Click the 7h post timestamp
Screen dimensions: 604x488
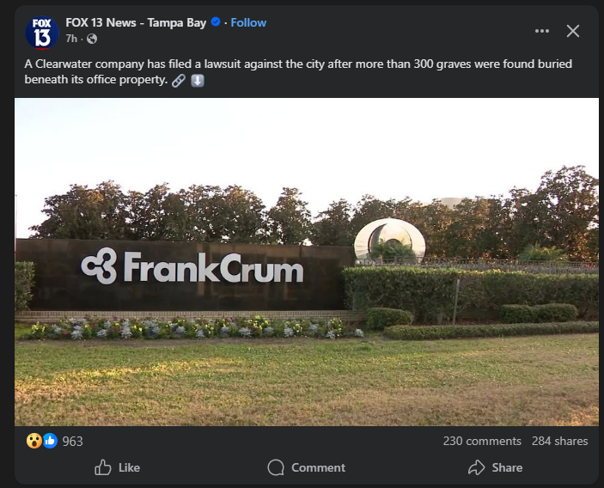pyautogui.click(x=71, y=39)
